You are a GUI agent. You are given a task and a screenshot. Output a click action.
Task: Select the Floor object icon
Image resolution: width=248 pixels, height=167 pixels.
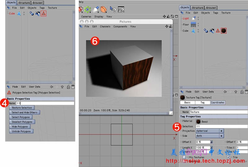[193, 25]
